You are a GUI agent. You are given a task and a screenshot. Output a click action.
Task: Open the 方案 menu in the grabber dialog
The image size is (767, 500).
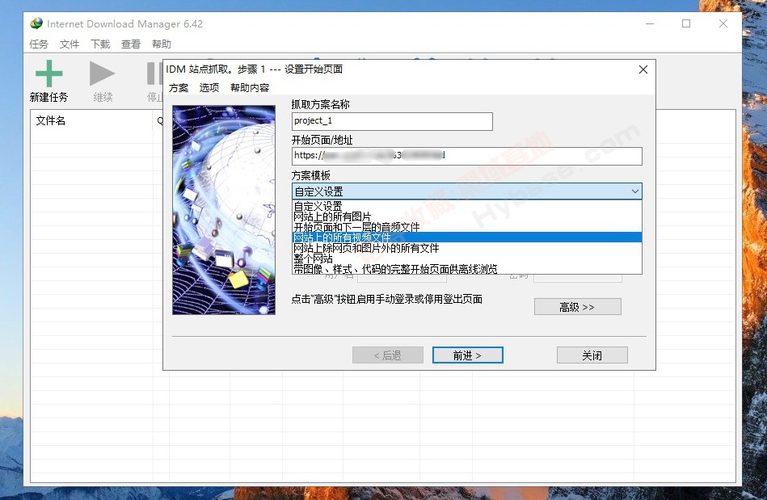pyautogui.click(x=179, y=87)
